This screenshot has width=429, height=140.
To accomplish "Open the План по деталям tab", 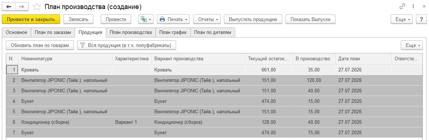I will click(x=213, y=32).
